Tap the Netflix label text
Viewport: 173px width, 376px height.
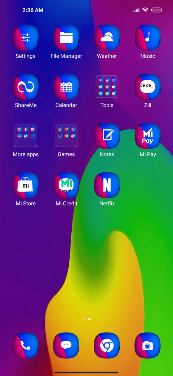point(107,204)
